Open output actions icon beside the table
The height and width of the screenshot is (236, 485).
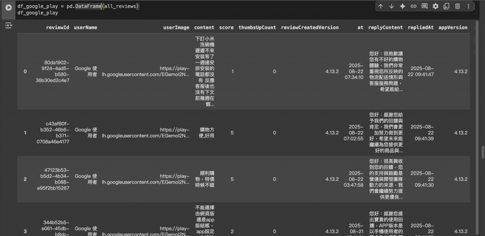tap(9, 26)
